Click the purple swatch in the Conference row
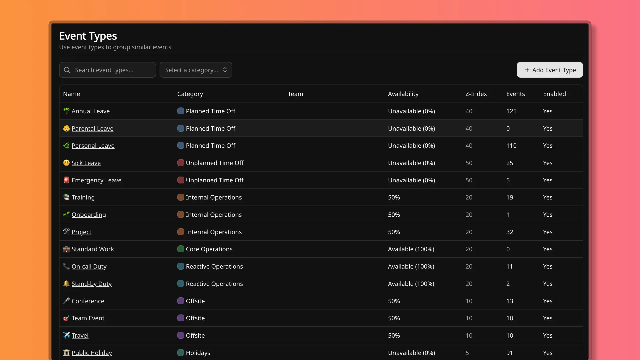Screen dimensions: 640x360 181,301
